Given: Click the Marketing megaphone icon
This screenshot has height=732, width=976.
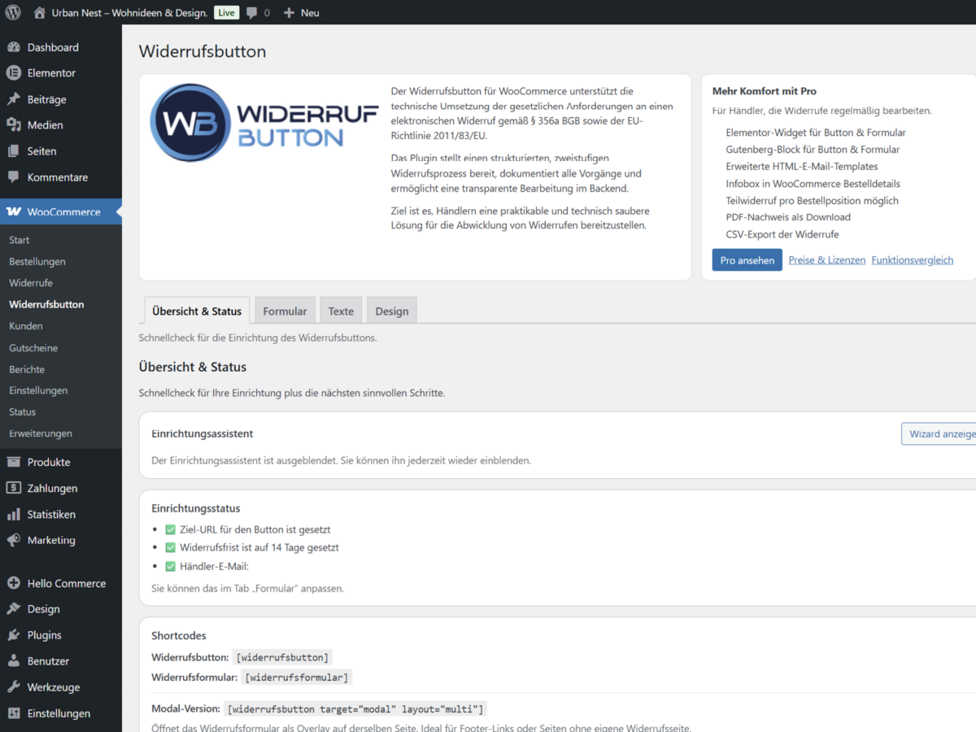Looking at the screenshot, I should 13,540.
